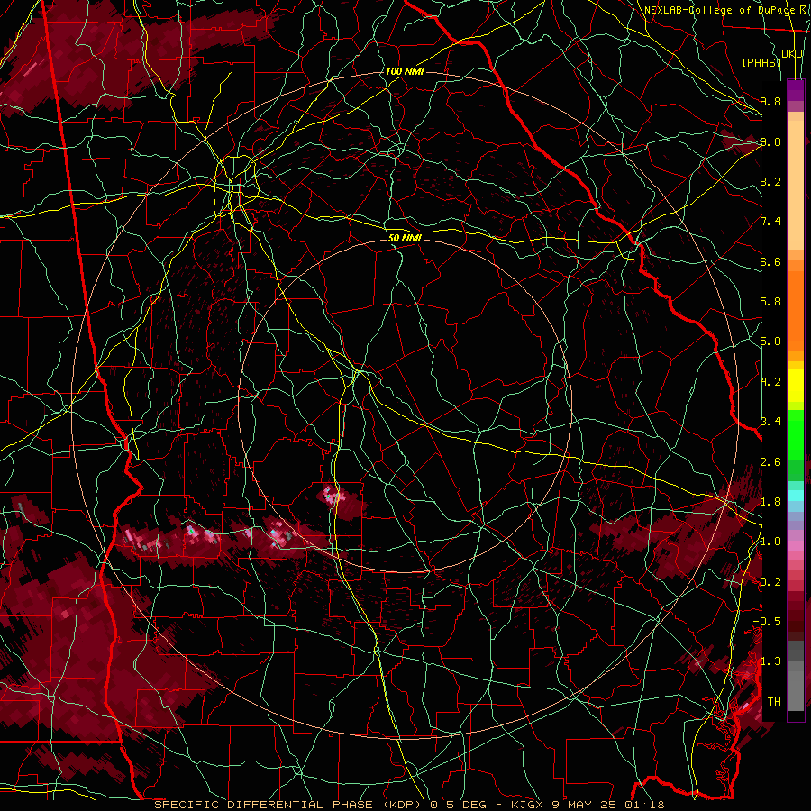Click the cyan segment of the color bar

[x=796, y=496]
